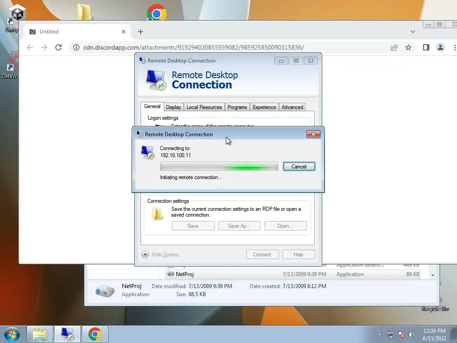Click the 192.10.100.11 address text

click(175, 155)
